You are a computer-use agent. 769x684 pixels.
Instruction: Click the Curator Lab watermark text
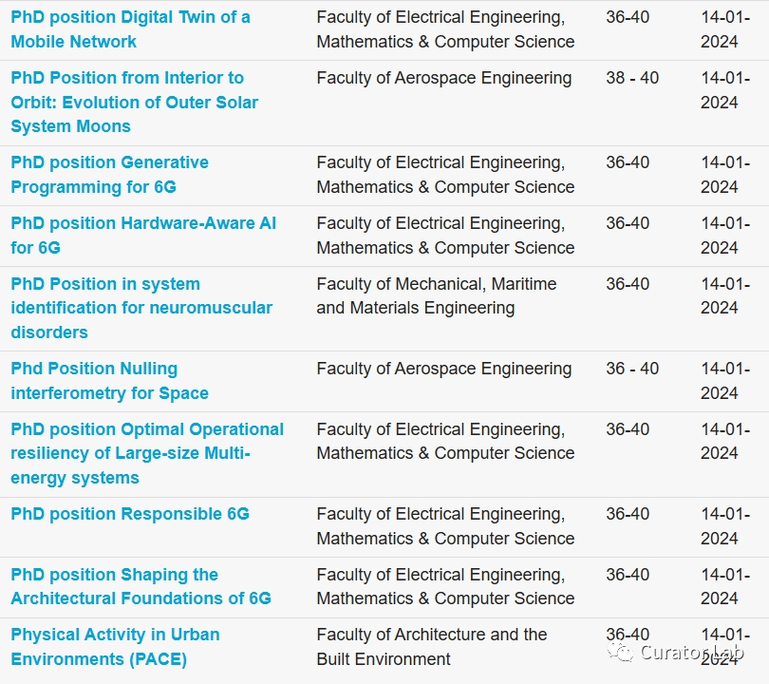click(692, 652)
